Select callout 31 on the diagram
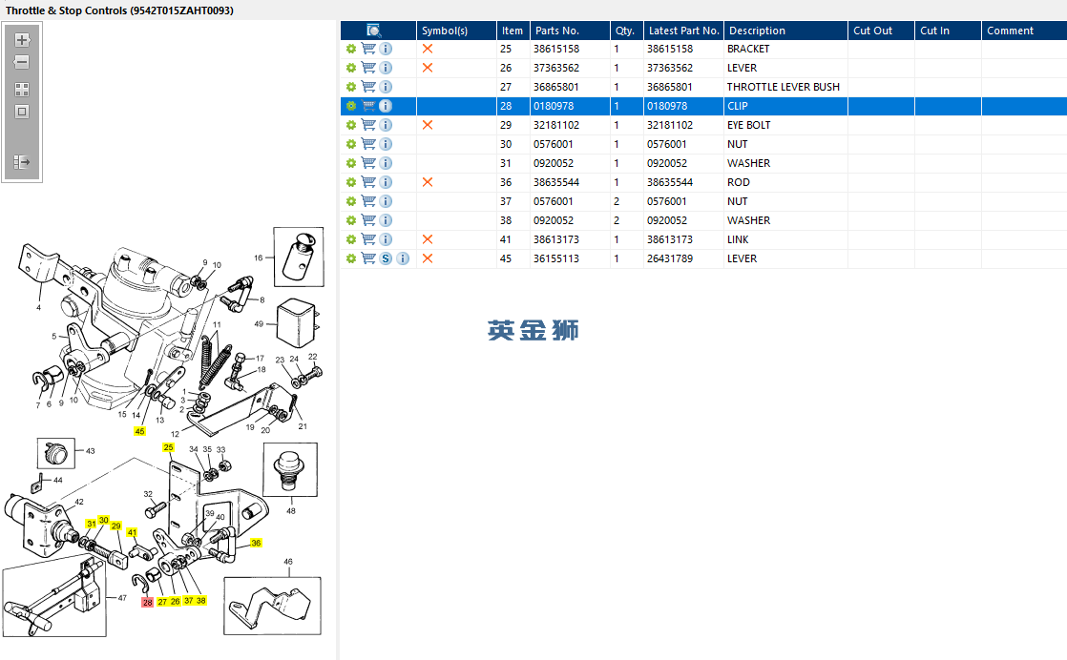The height and width of the screenshot is (660, 1067). coord(92,524)
